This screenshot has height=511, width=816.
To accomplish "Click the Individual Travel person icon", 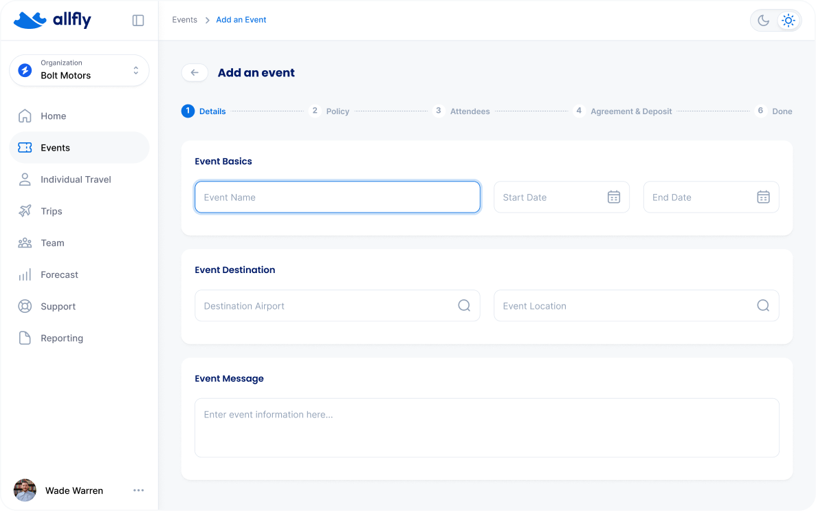I will pos(25,179).
